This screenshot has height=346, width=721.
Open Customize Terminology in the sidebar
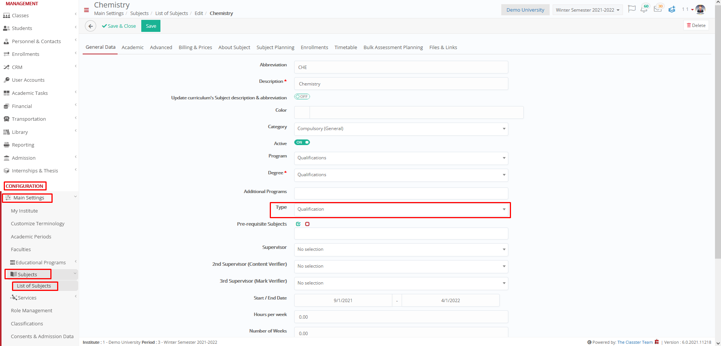(38, 224)
